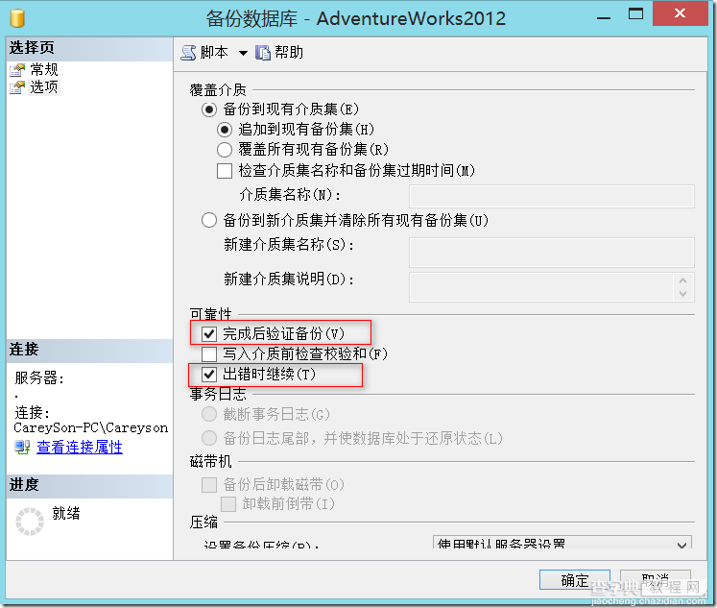This screenshot has width=717, height=608.
Task: Click the 取消 cancel button
Action: [656, 580]
